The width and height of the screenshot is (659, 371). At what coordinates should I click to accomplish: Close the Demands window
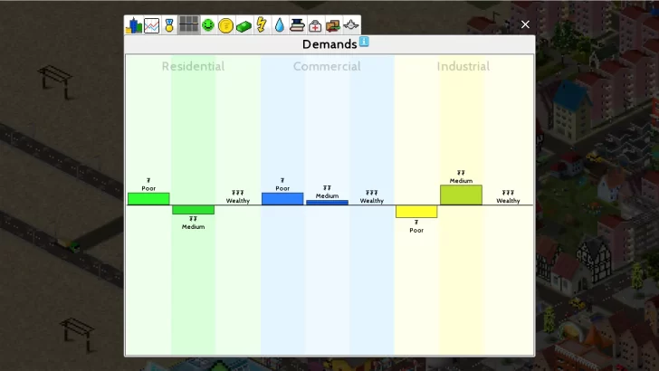pos(525,24)
